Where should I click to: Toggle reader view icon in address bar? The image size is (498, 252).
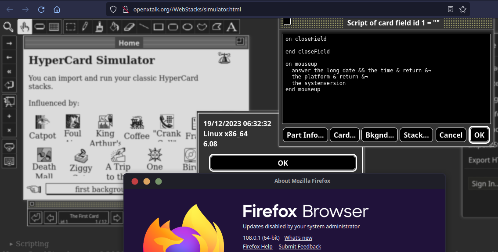click(x=451, y=9)
